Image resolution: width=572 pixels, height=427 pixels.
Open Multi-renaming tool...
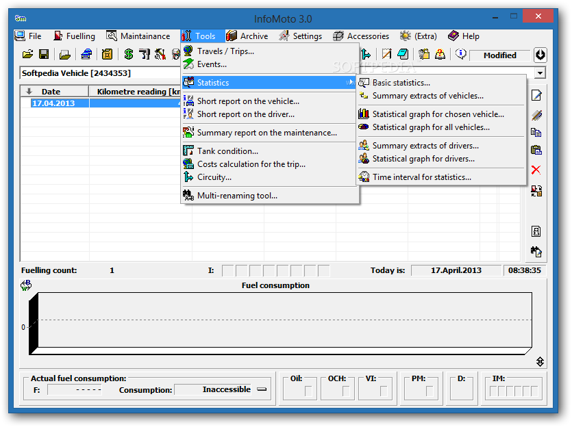[270, 196]
